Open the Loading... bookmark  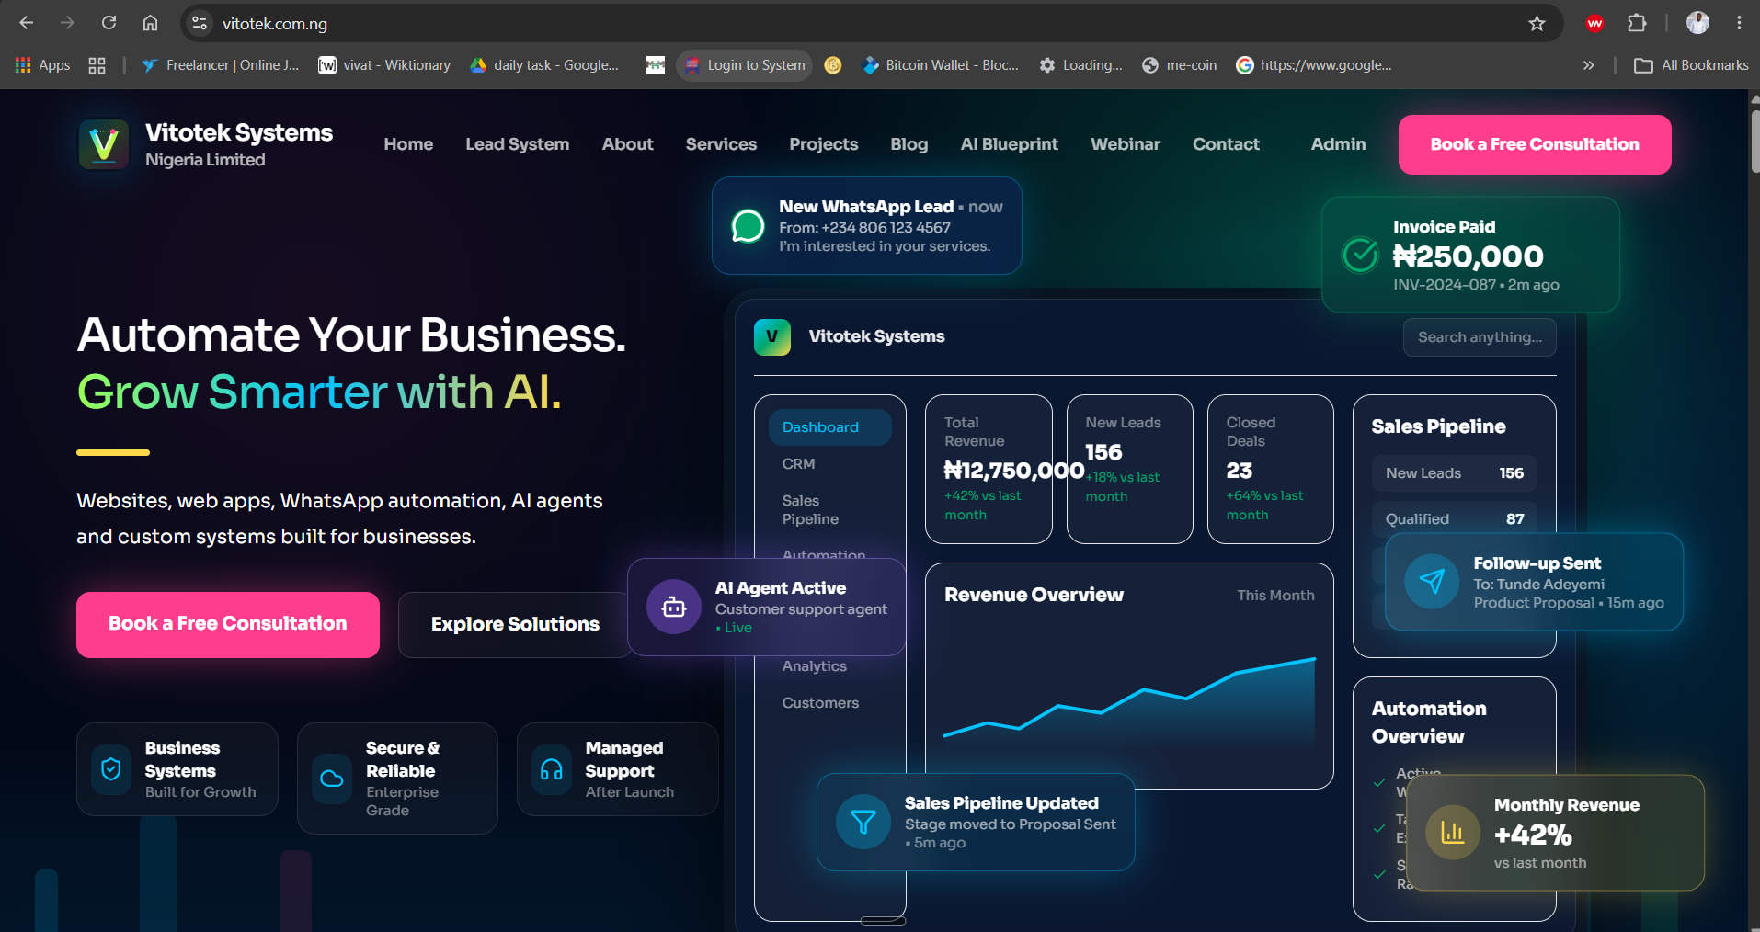point(1081,65)
